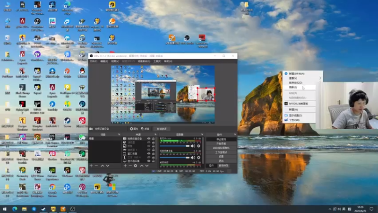
Task: Remove scene with minus icon in Scenes panel
Action: point(96,166)
